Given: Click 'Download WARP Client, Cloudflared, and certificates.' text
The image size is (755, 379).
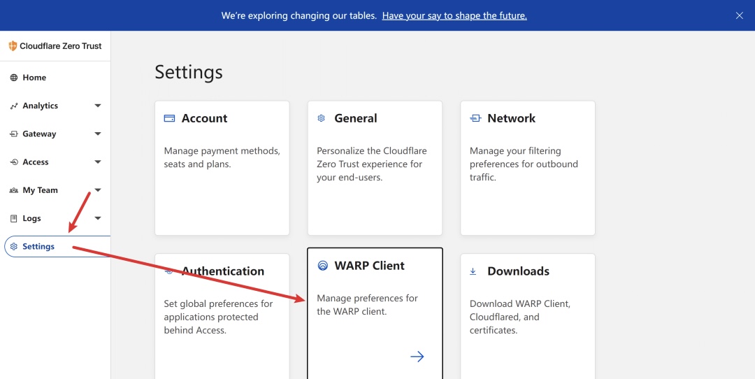Looking at the screenshot, I should point(520,317).
